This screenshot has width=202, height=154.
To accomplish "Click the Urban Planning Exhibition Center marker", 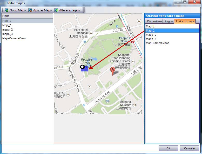I will 133,61.
